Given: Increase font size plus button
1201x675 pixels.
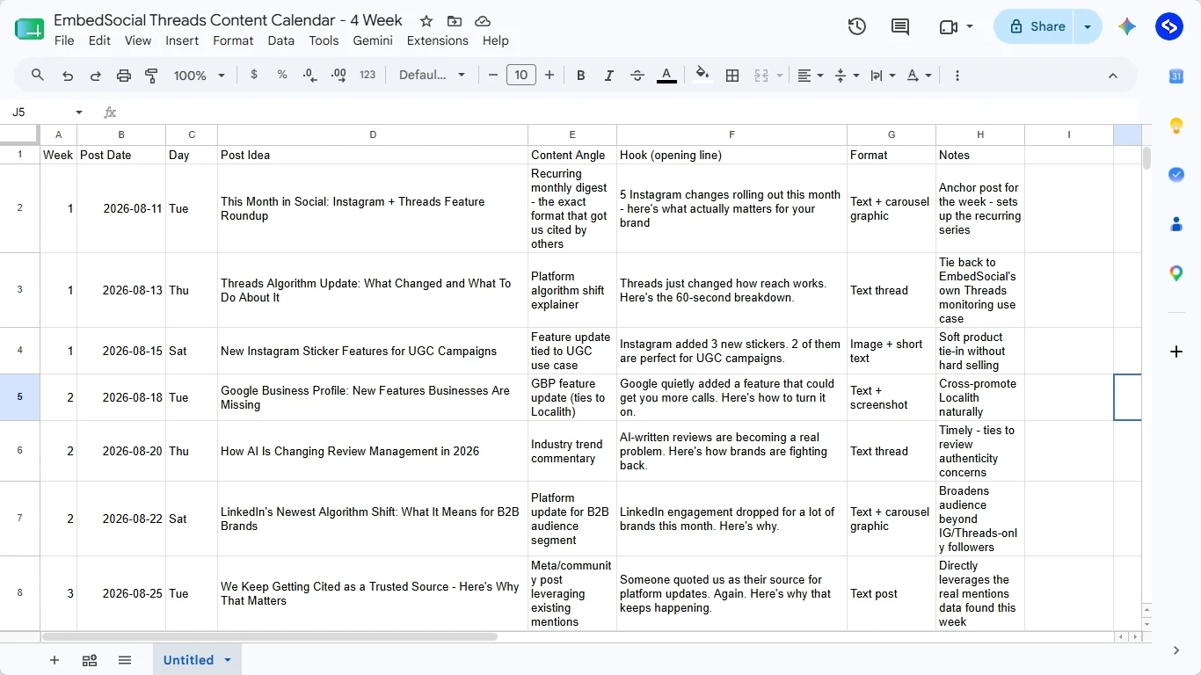Looking at the screenshot, I should click(550, 75).
